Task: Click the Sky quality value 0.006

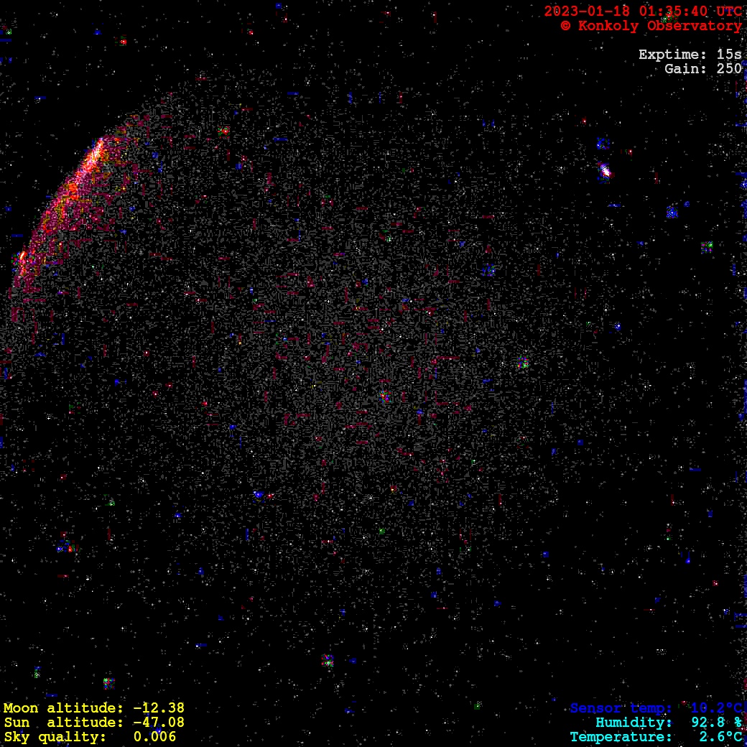Action: click(154, 737)
